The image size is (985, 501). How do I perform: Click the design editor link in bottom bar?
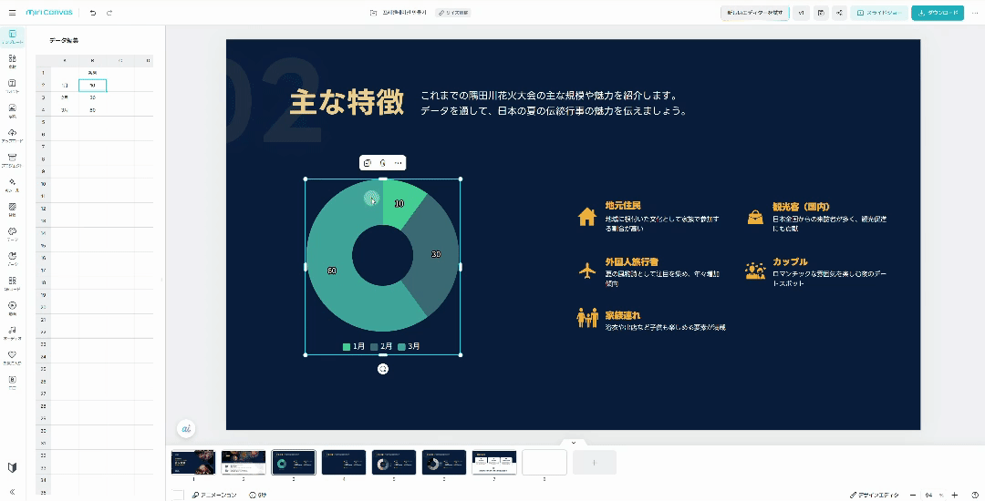(875, 495)
